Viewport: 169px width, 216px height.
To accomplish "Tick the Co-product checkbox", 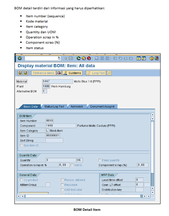I will tap(21, 180).
